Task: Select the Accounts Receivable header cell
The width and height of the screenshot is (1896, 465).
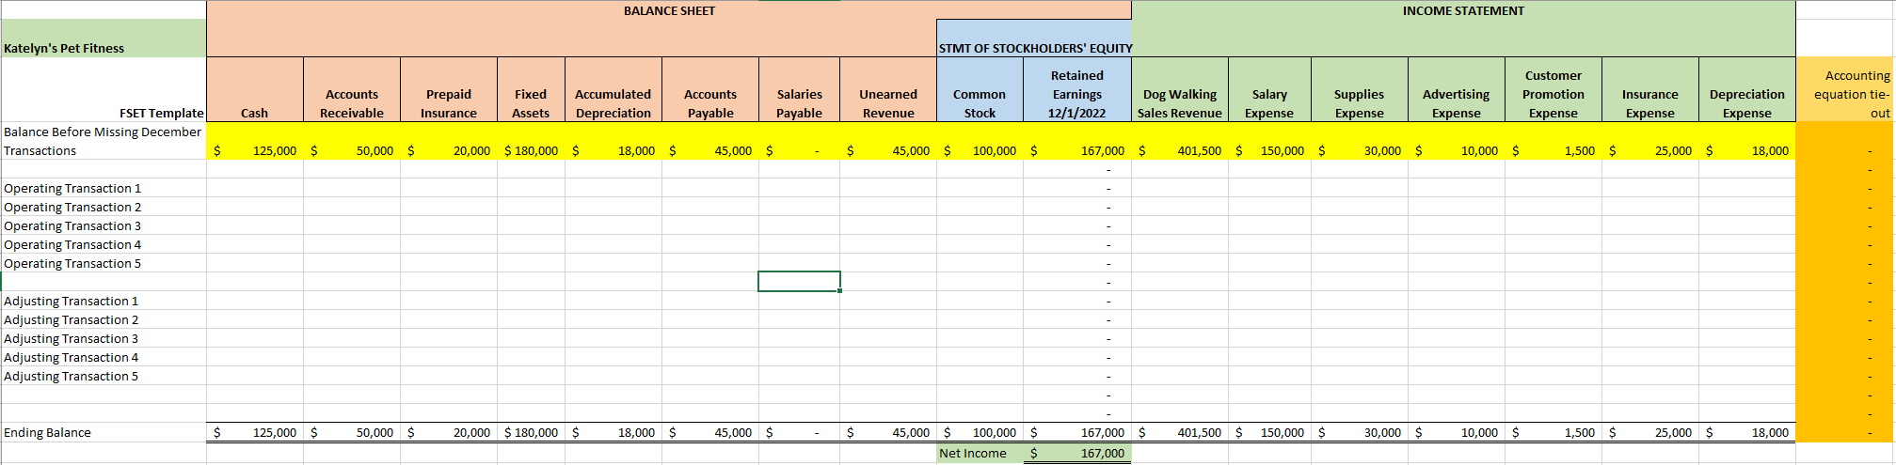Action: click(x=352, y=89)
